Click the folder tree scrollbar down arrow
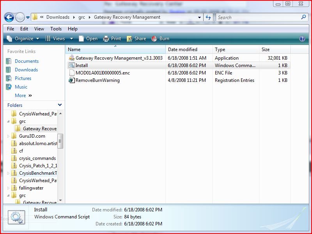The image size is (312, 234). coord(60,200)
